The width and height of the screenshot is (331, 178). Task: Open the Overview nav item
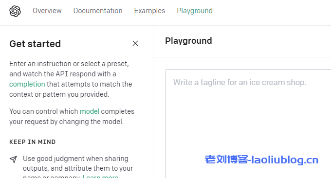click(47, 11)
